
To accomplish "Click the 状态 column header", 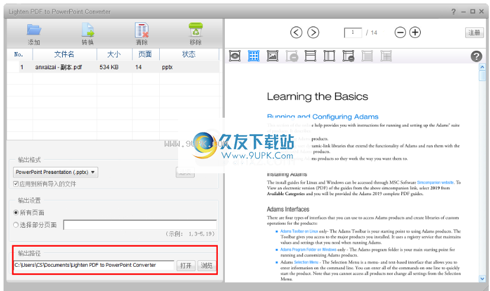I will (189, 54).
